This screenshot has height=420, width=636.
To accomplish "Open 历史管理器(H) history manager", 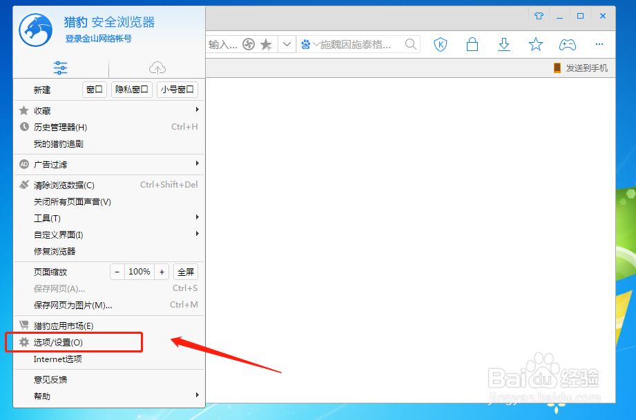I will [109, 127].
